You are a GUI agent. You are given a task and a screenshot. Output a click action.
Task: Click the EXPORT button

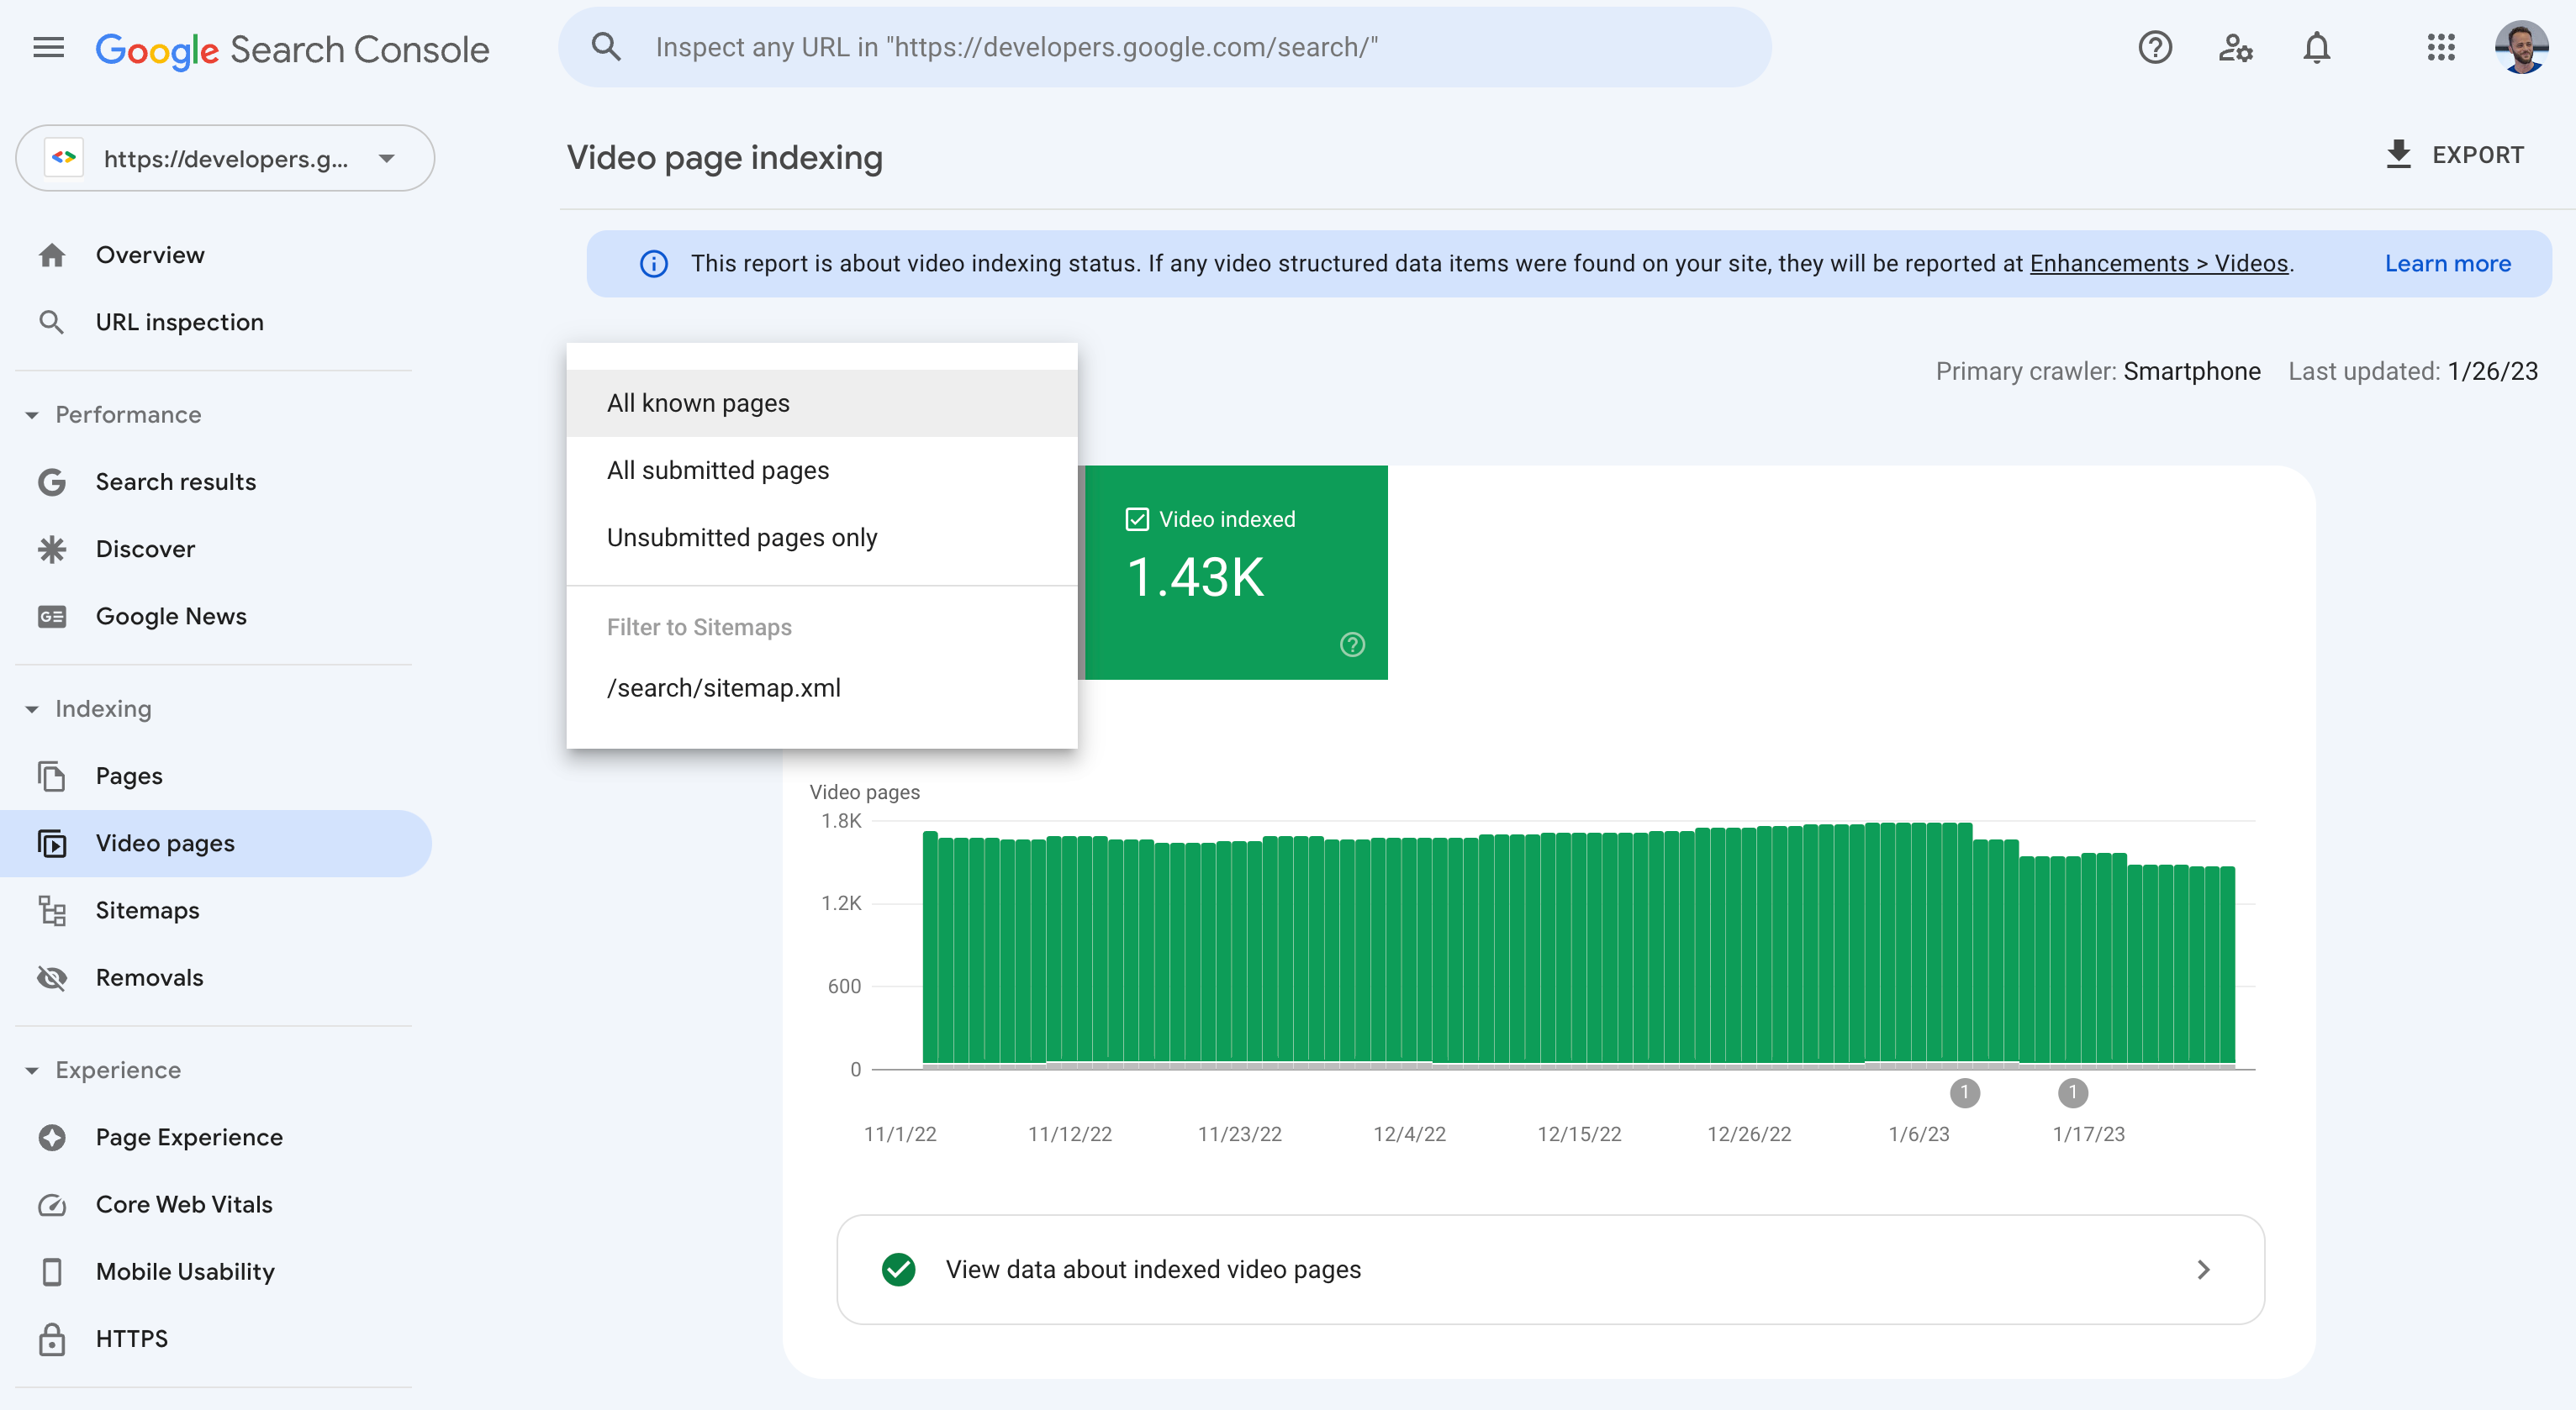2454,156
